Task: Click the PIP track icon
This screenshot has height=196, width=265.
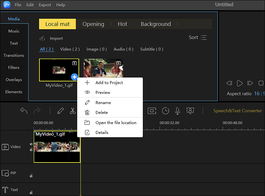Action: 5,173
